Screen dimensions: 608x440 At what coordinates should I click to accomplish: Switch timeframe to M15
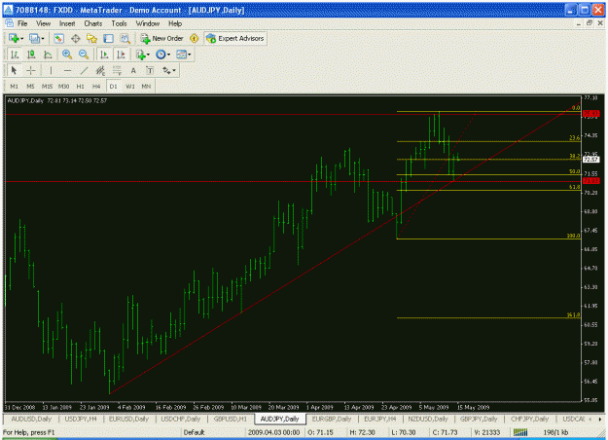(47, 86)
